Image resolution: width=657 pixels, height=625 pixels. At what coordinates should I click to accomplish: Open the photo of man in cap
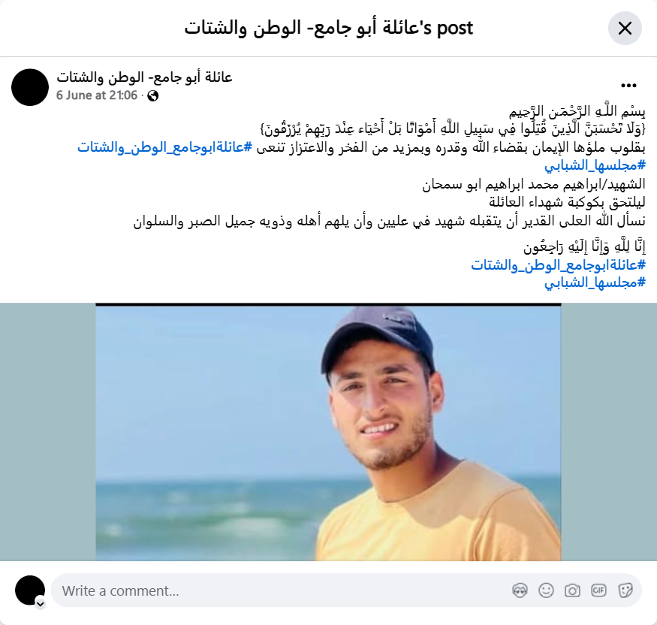[328, 432]
